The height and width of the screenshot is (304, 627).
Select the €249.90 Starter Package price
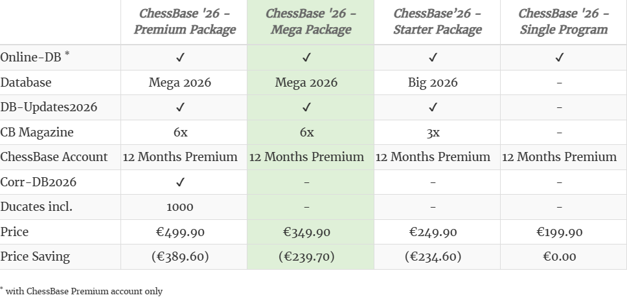click(x=433, y=232)
